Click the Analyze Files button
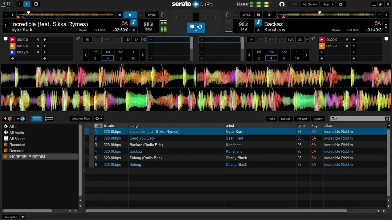 [x=81, y=119]
